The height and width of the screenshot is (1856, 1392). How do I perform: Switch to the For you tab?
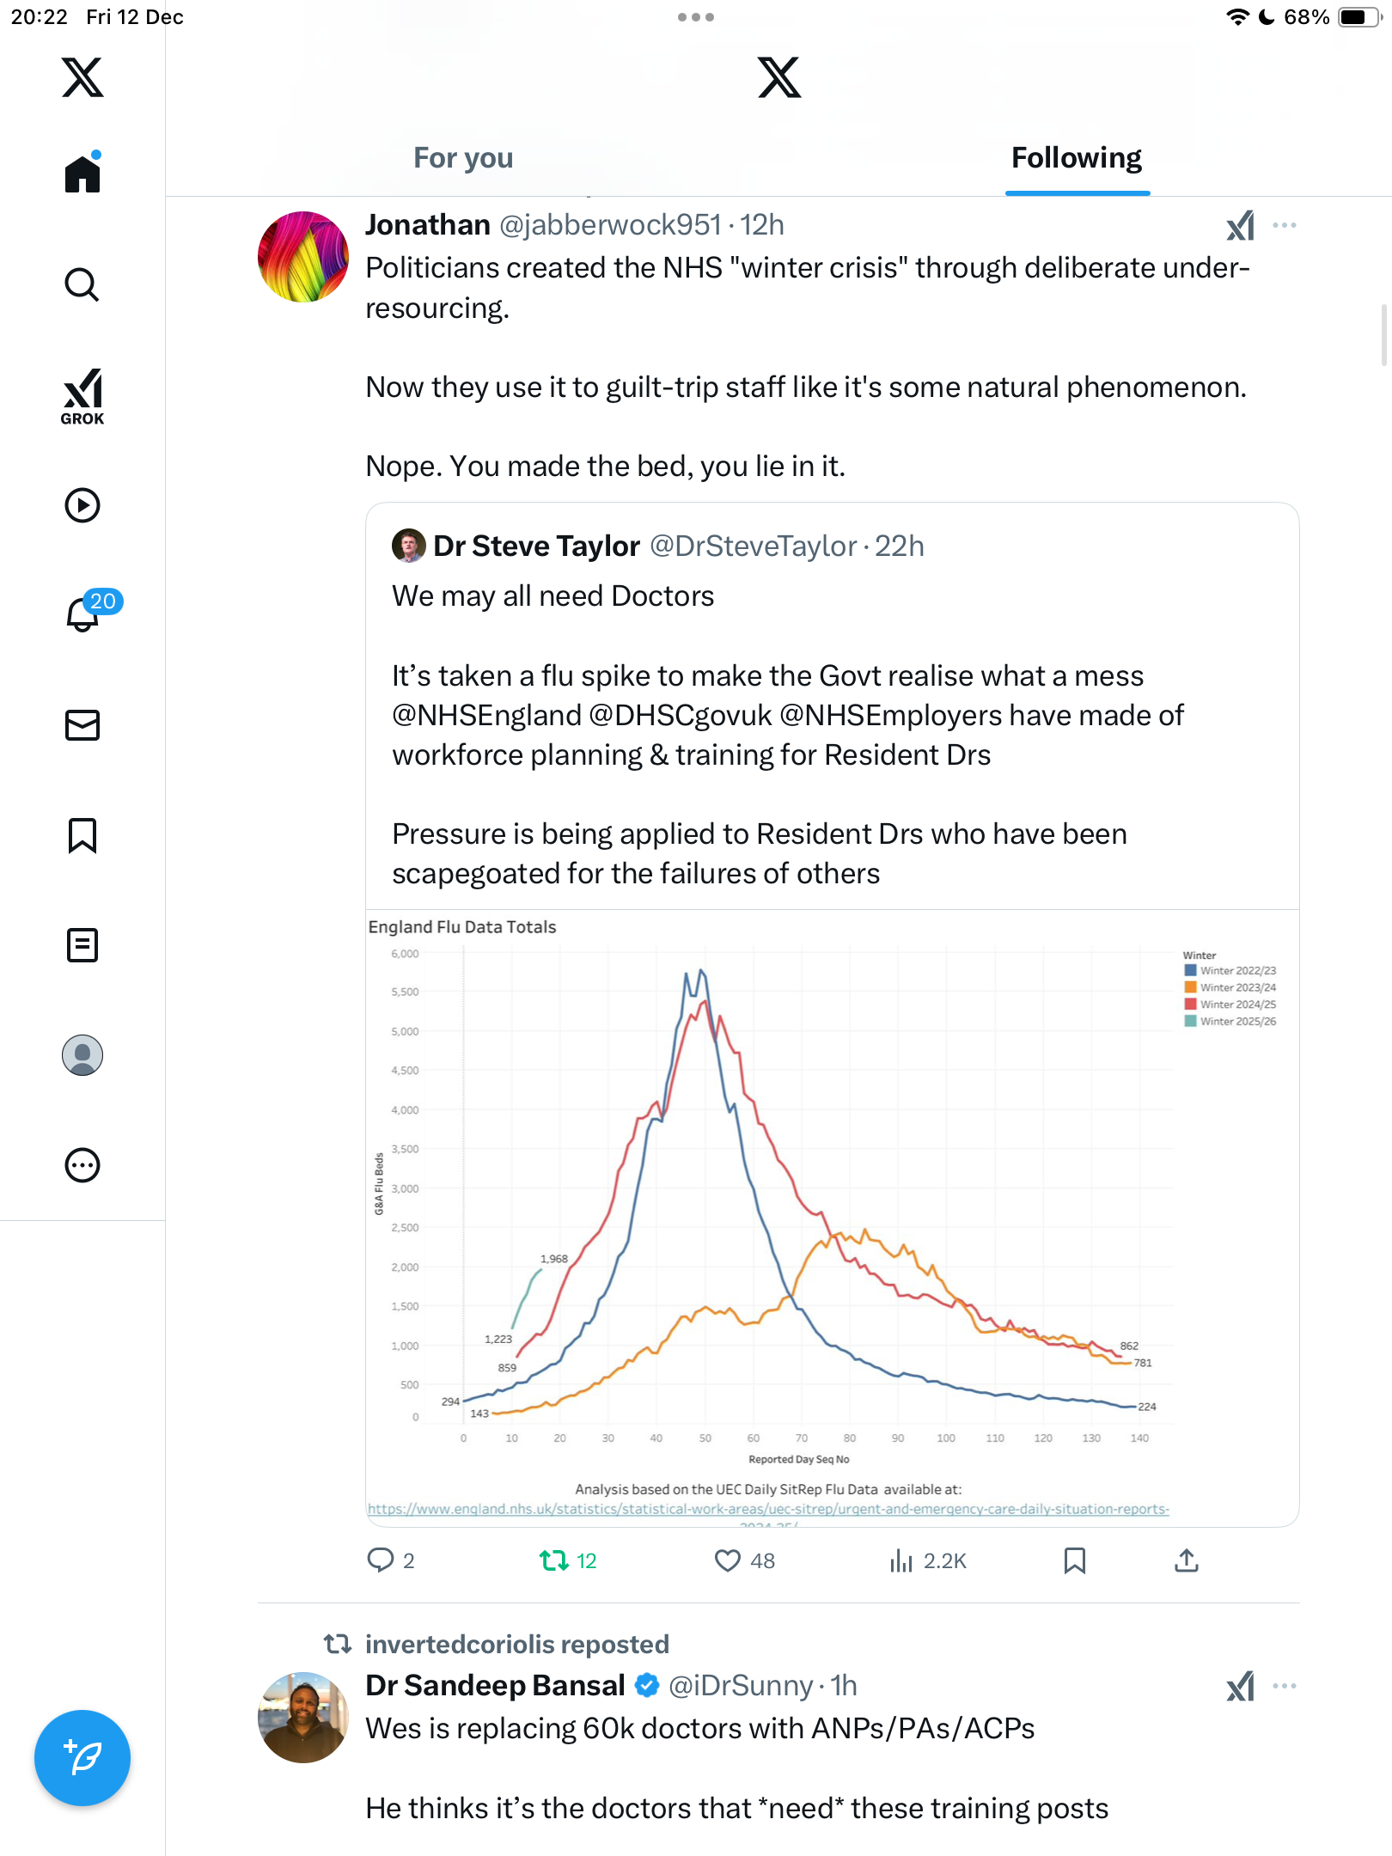(463, 158)
